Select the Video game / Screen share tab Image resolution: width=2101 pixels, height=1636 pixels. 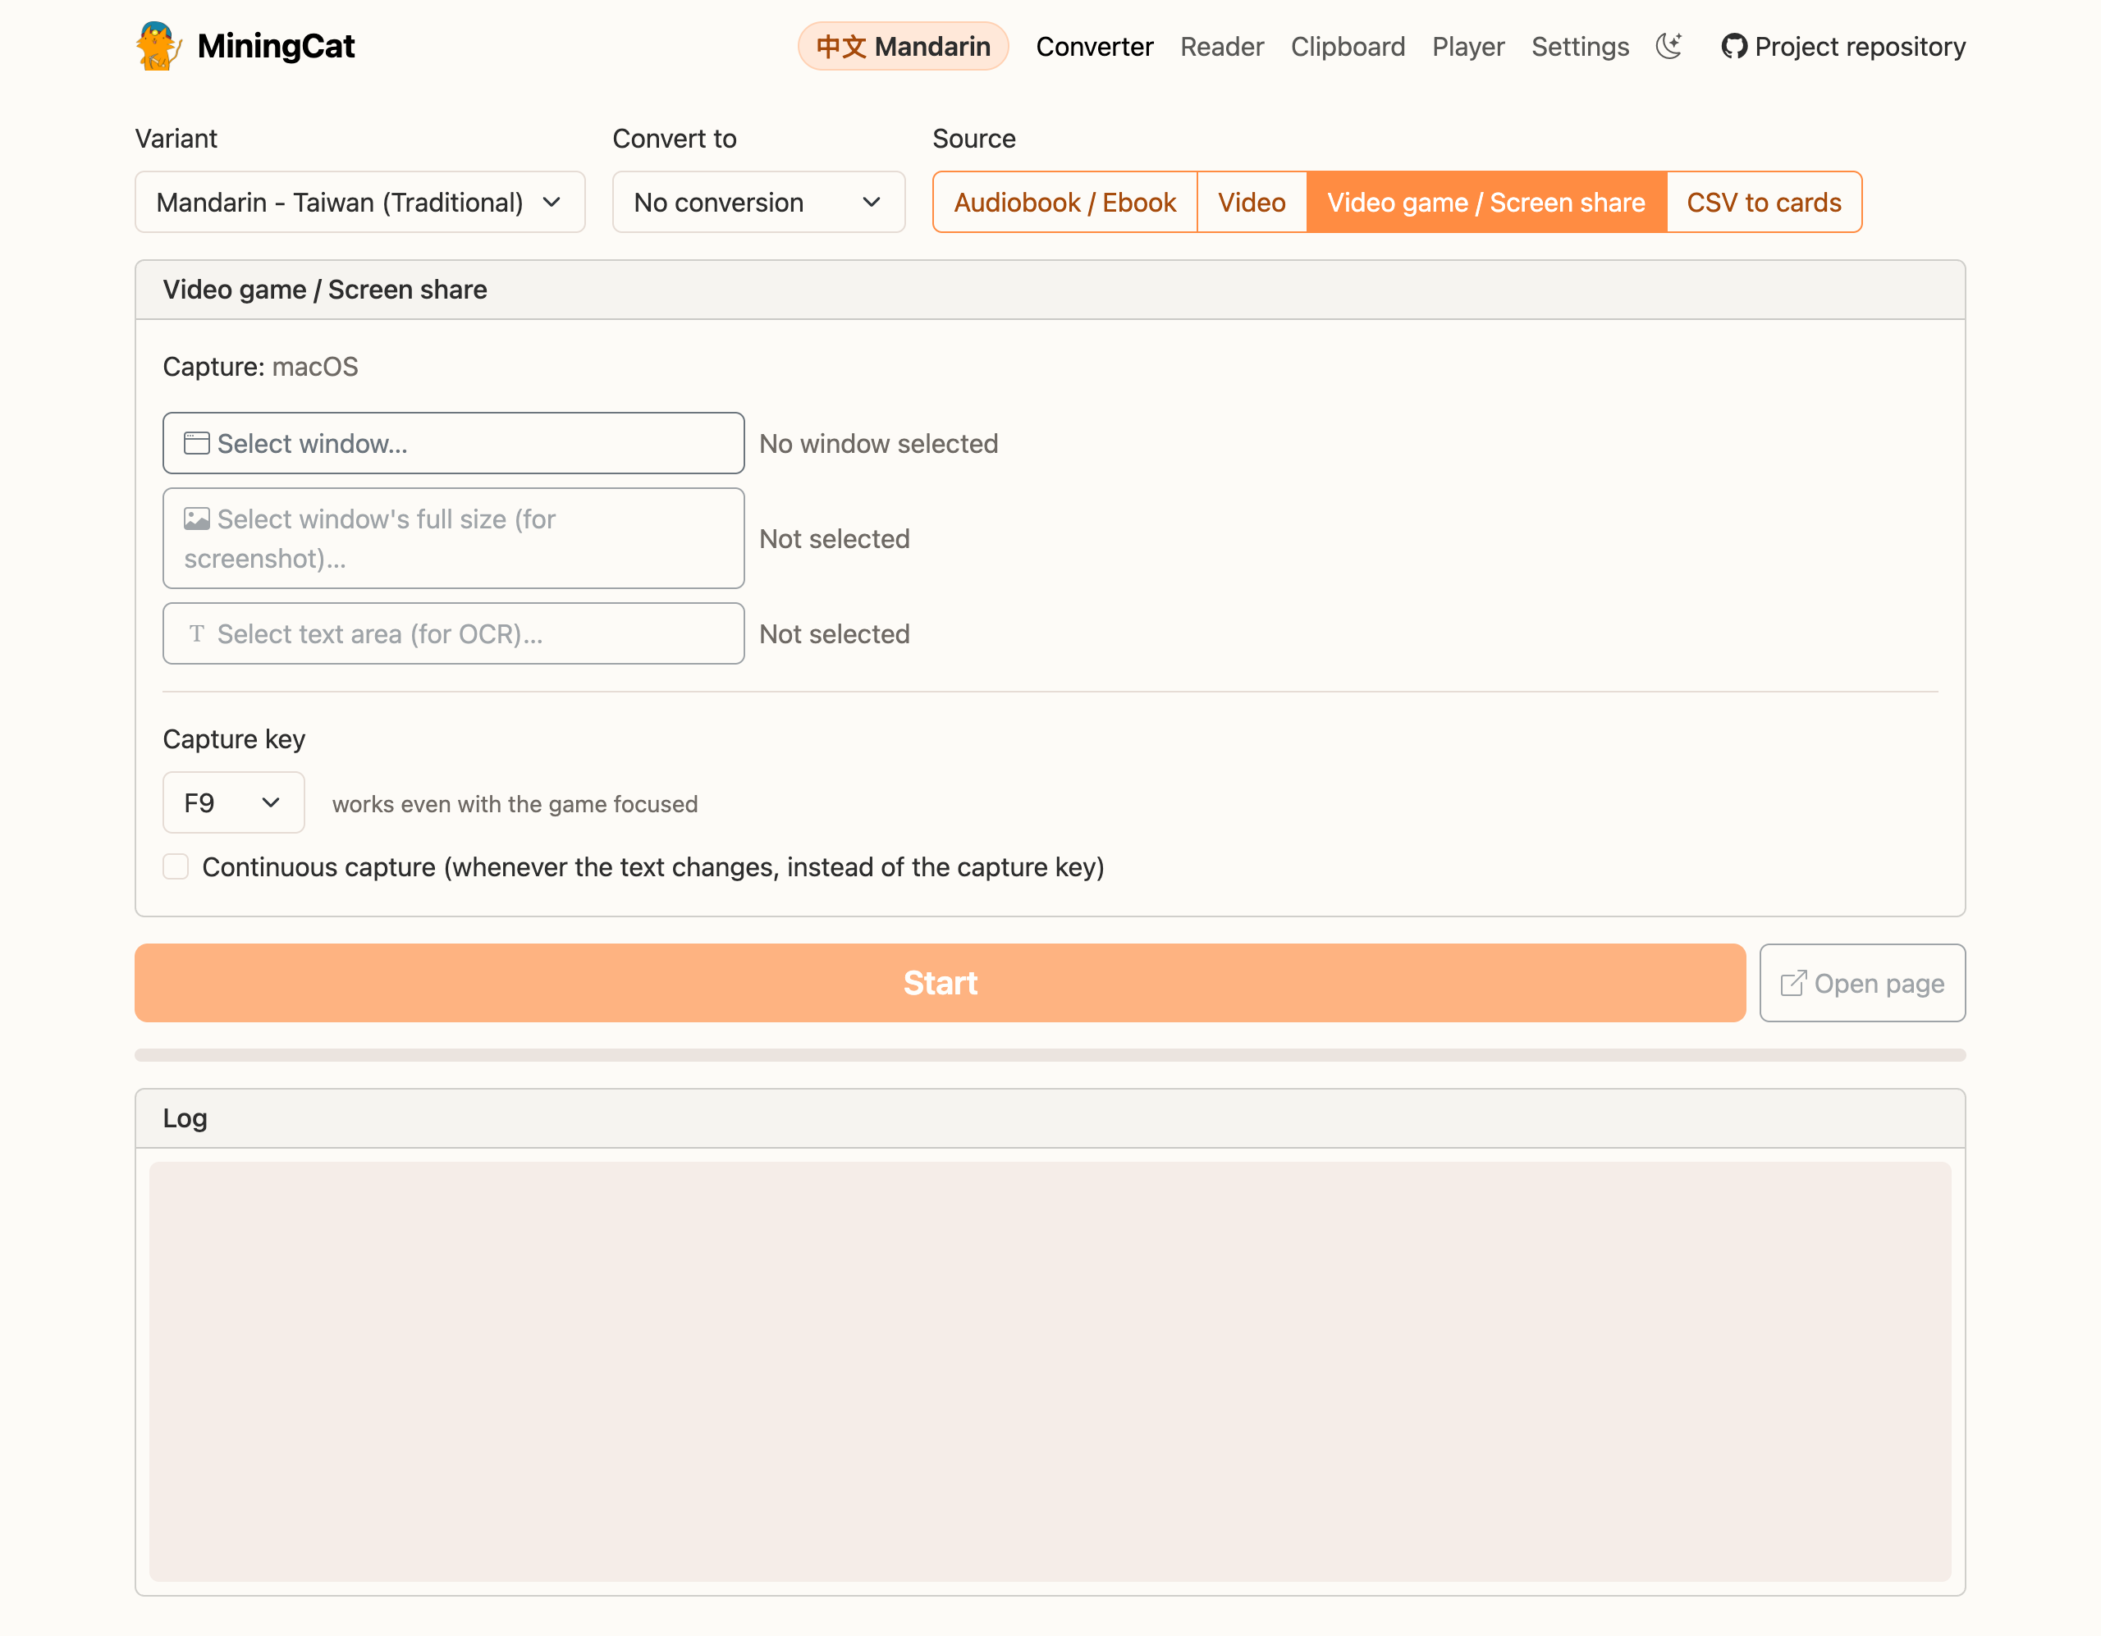[1486, 202]
